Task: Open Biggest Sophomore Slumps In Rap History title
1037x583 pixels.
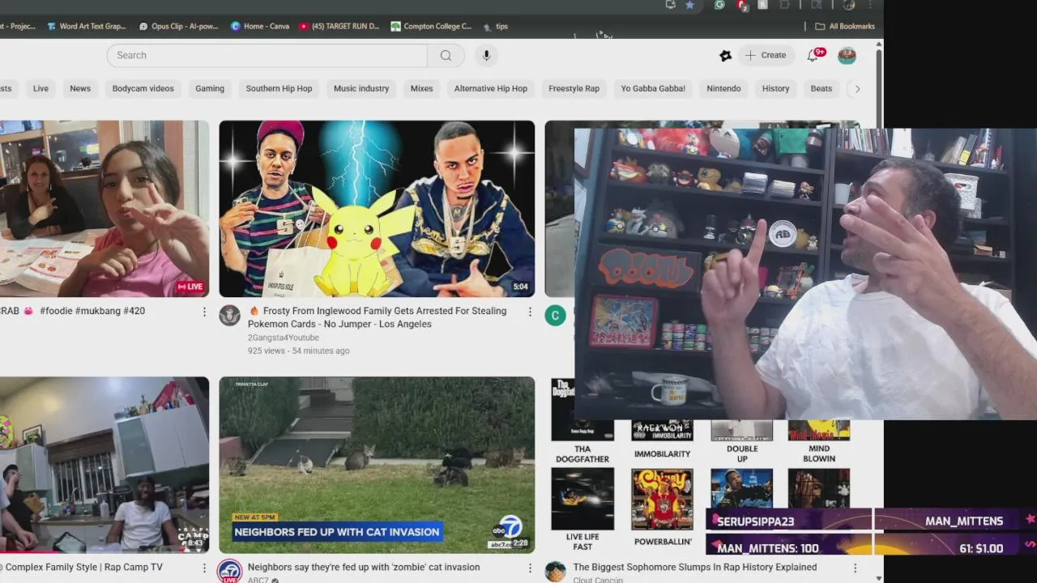Action: pyautogui.click(x=695, y=568)
